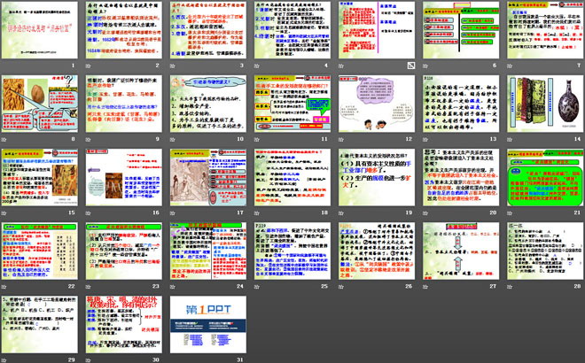585x363 pixels.
Task: Select slide 6 containing the flow diagram
Action: point(457,31)
